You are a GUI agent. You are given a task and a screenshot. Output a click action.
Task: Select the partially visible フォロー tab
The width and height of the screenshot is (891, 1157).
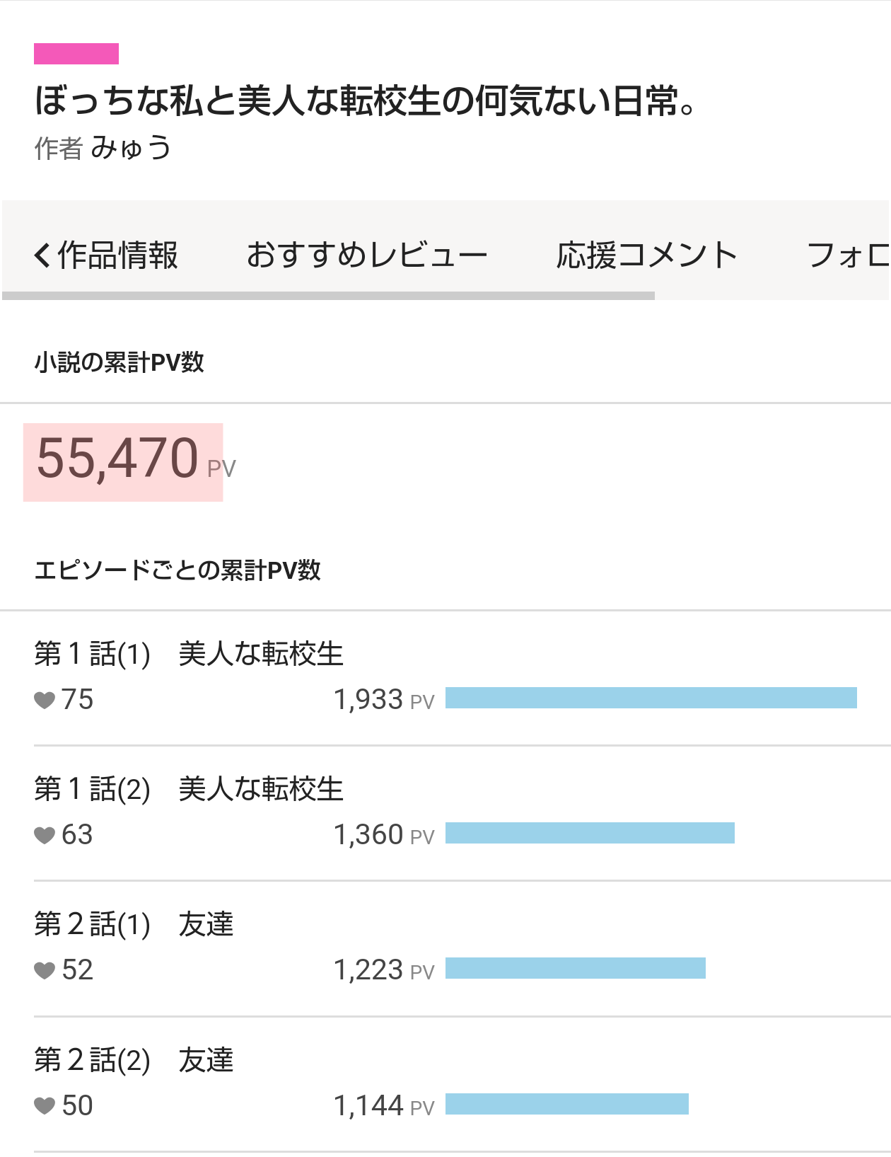coord(847,255)
